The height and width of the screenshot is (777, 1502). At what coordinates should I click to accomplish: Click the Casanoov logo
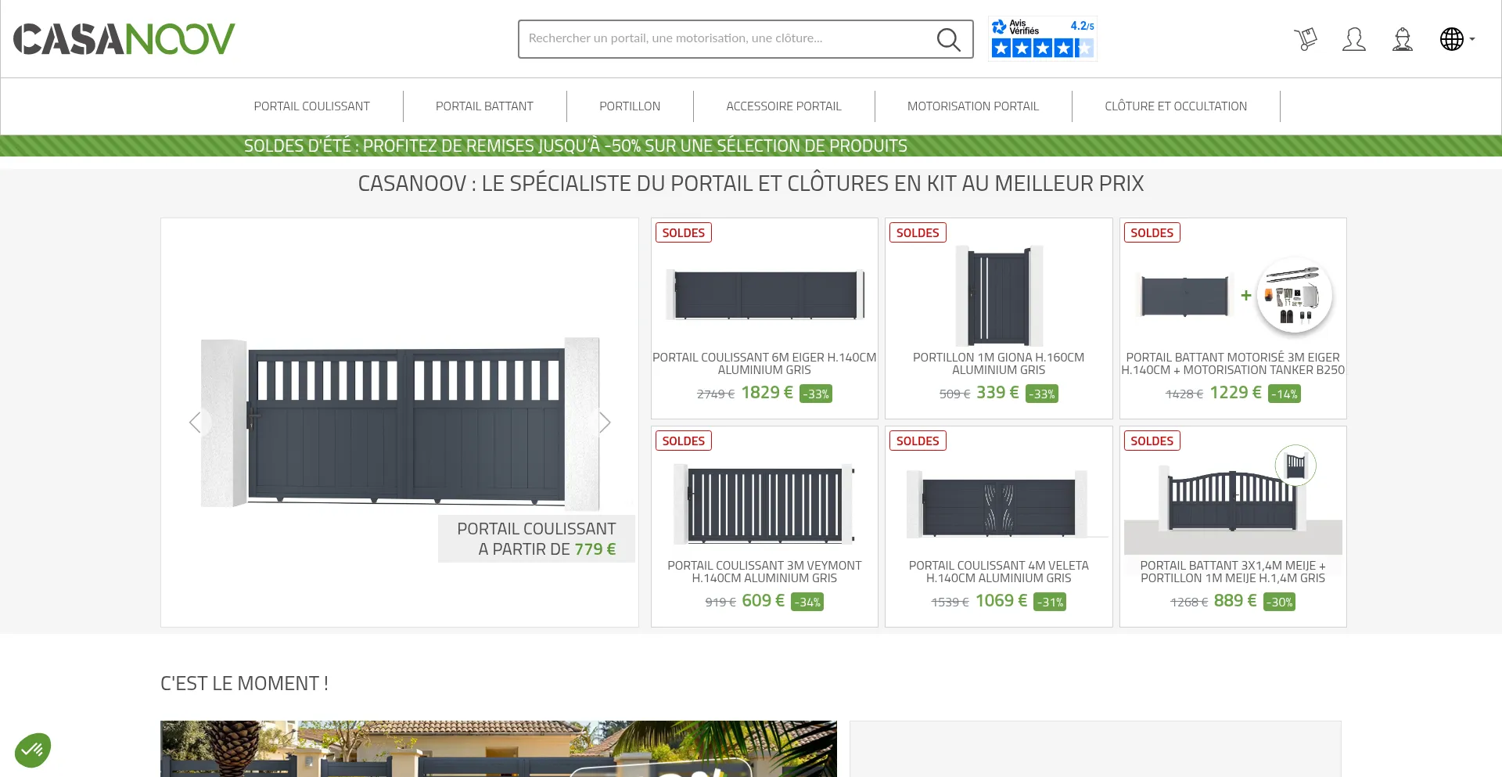coord(124,39)
